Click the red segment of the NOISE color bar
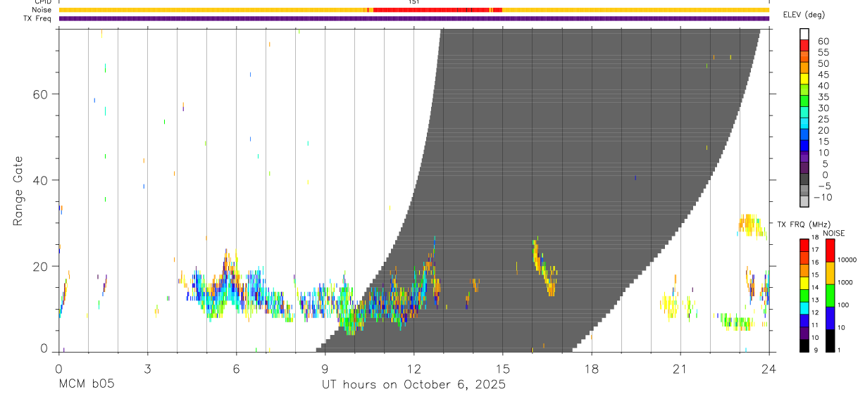Image resolution: width=865 pixels, height=399 pixels. (x=830, y=250)
